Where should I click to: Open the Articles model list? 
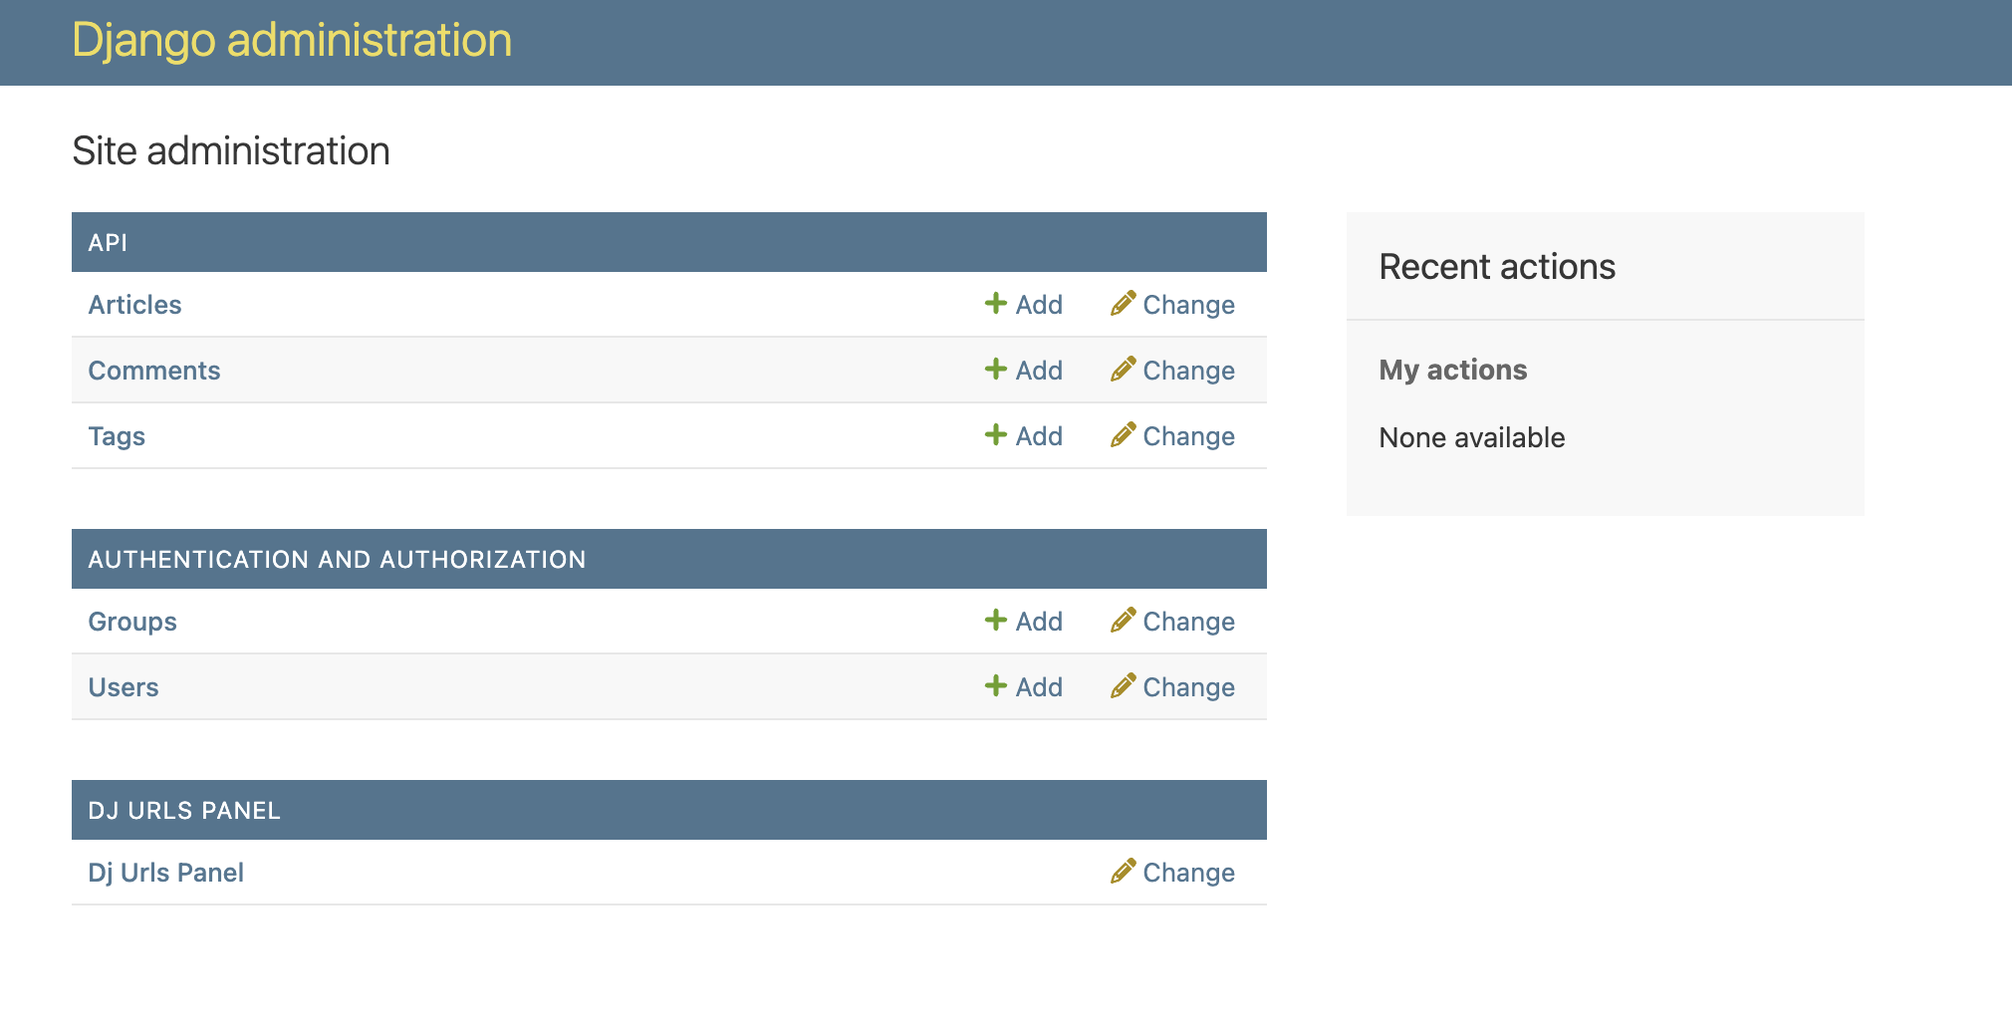point(134,305)
